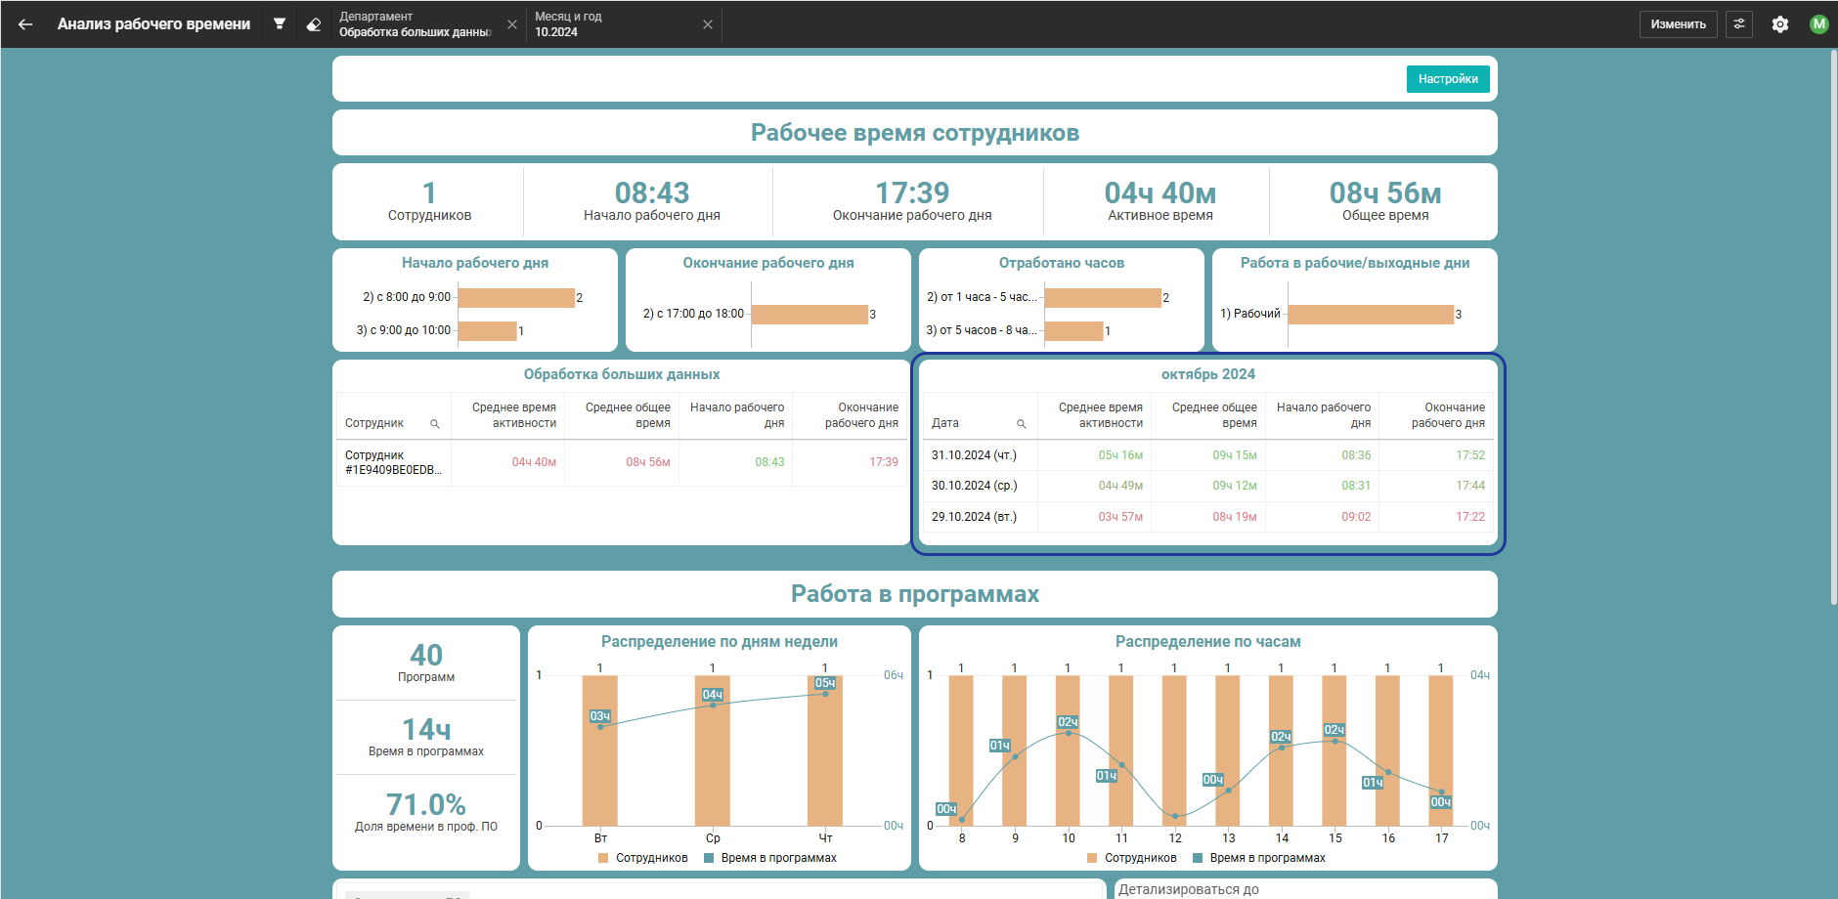Open the sliders options icon

[1739, 24]
